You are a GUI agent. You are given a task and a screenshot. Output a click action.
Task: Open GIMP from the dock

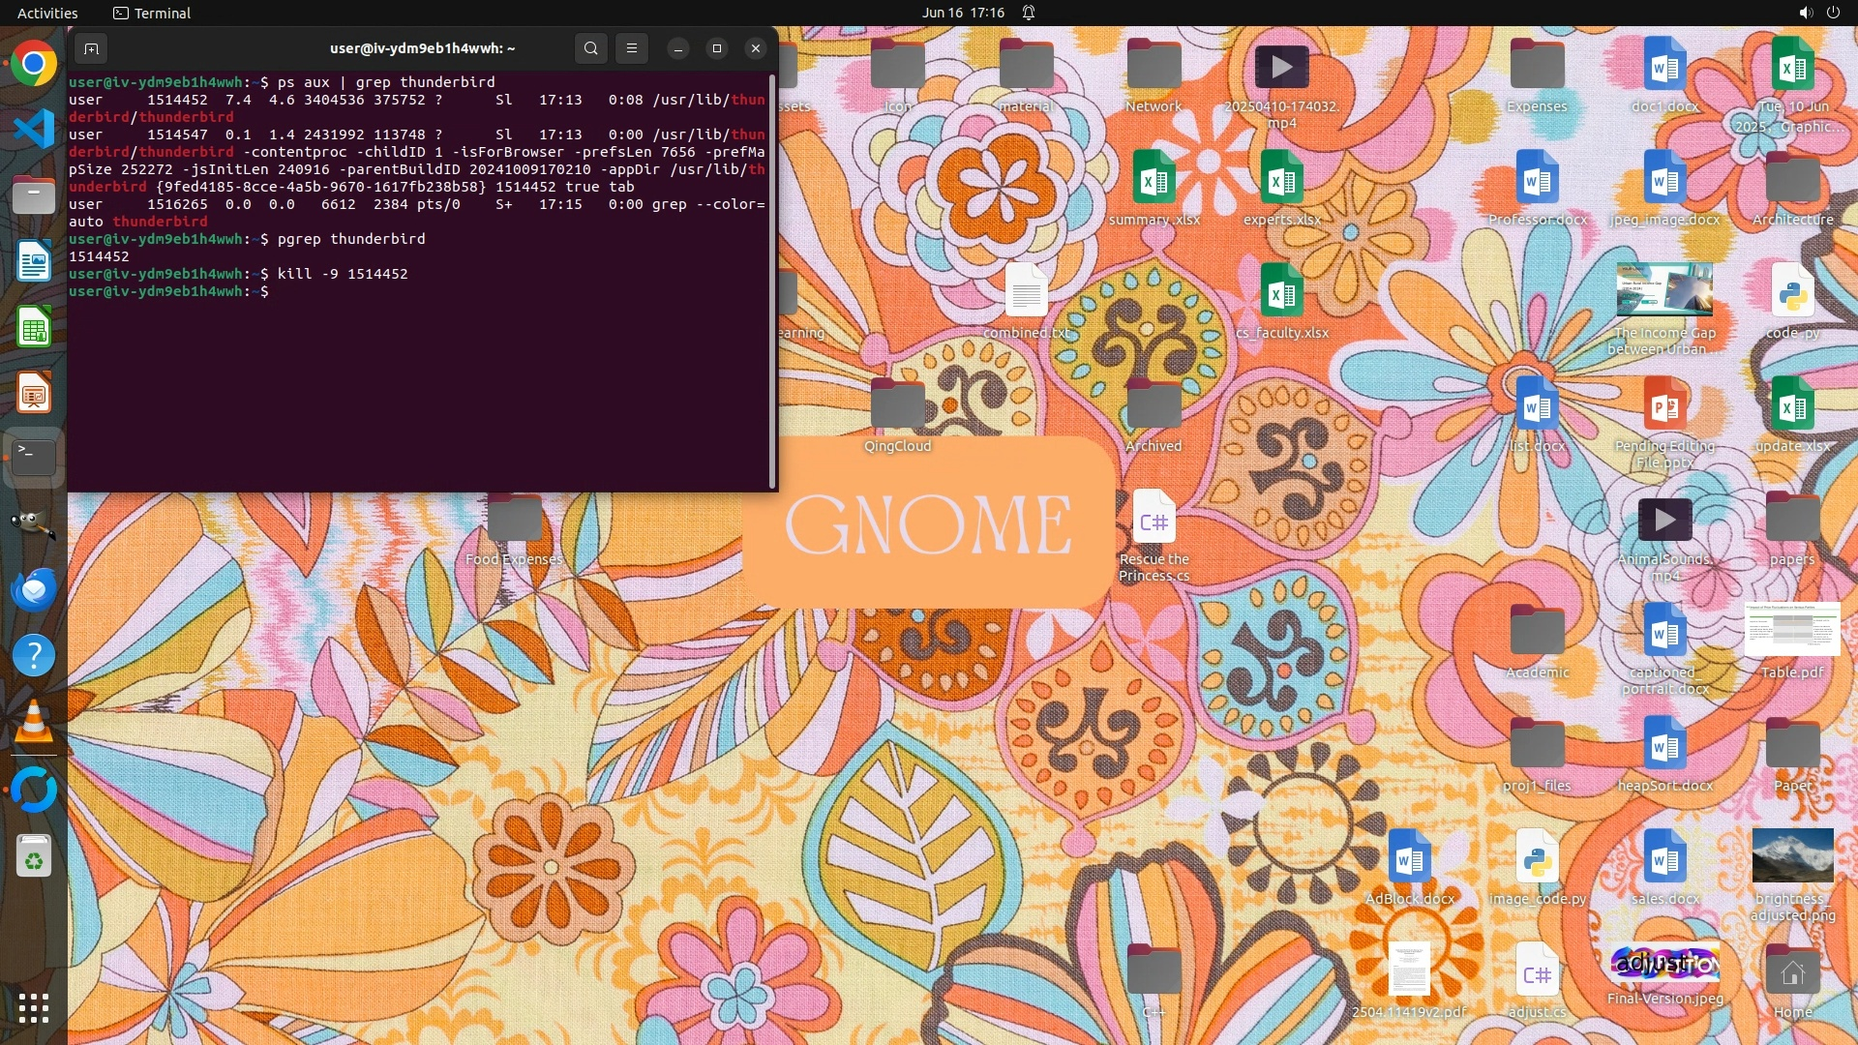tap(34, 523)
